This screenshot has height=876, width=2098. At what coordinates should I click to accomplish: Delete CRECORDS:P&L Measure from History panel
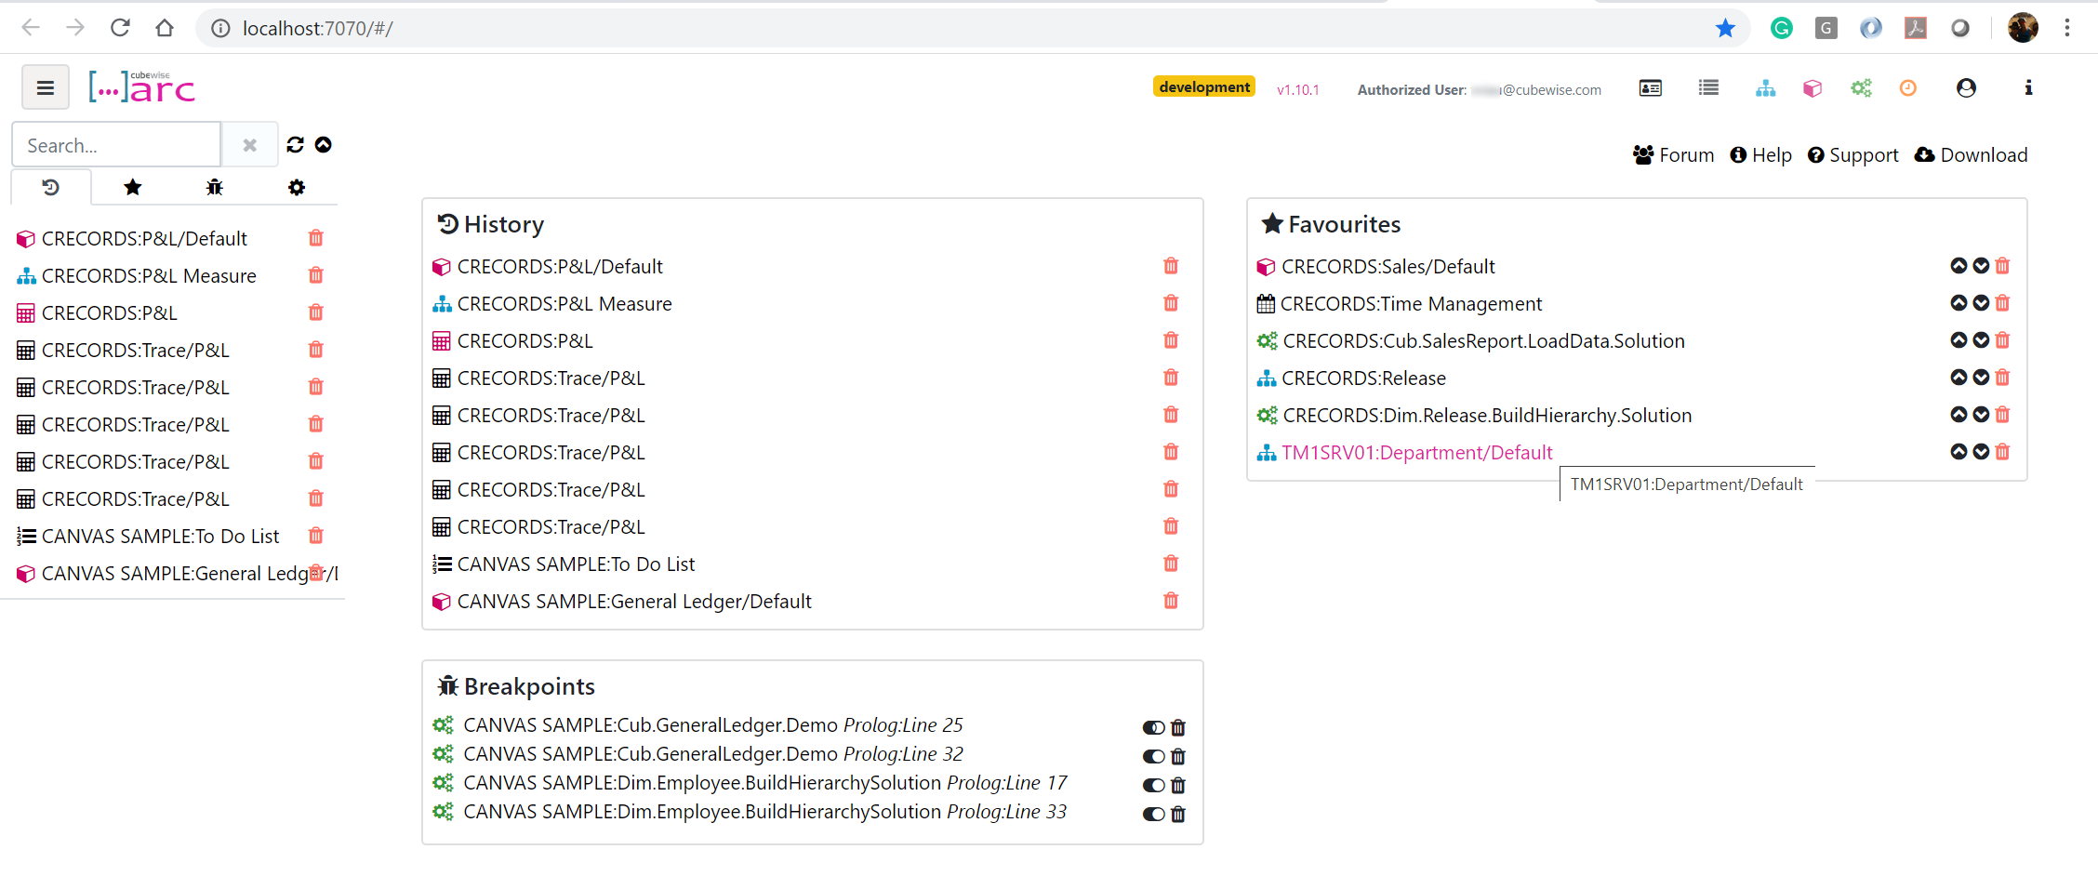pyautogui.click(x=1171, y=303)
